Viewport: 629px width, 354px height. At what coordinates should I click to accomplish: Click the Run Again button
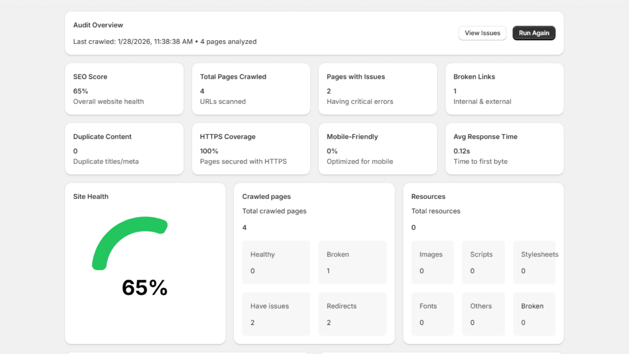click(x=533, y=33)
